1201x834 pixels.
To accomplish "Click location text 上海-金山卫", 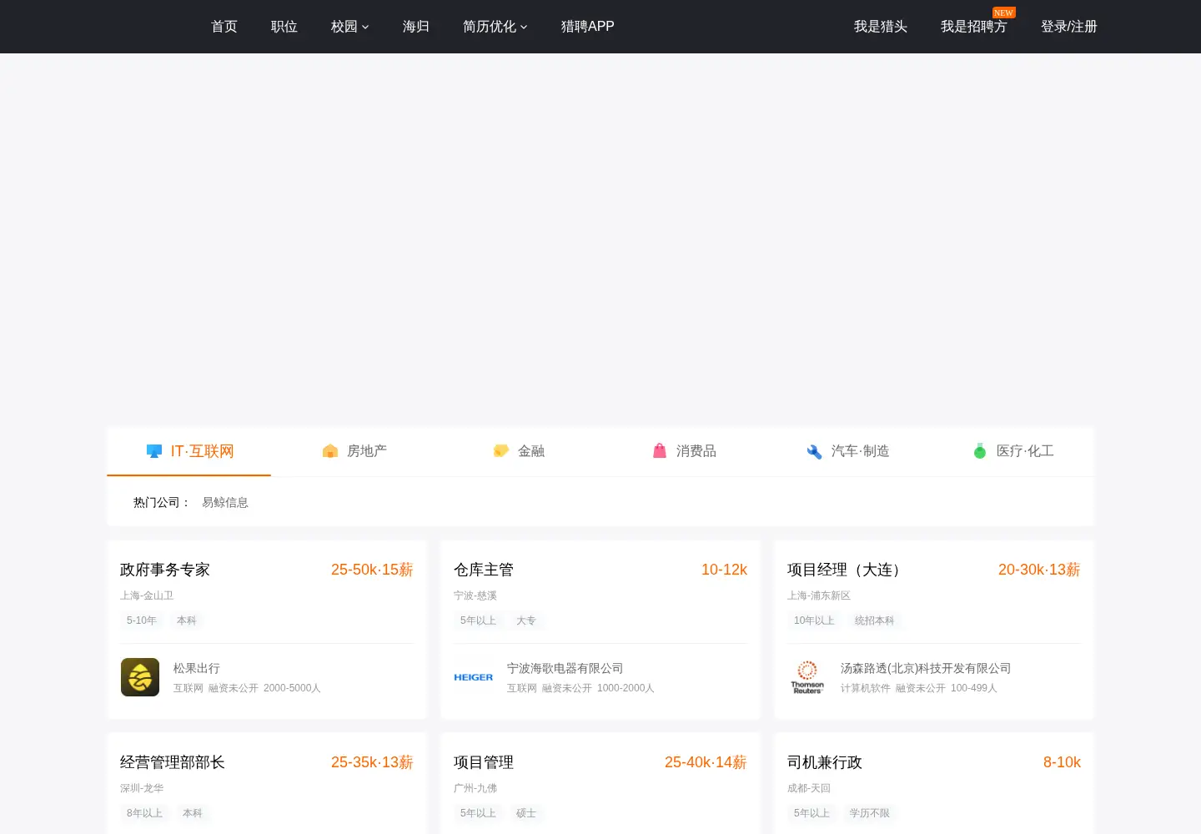I will click(x=147, y=595).
